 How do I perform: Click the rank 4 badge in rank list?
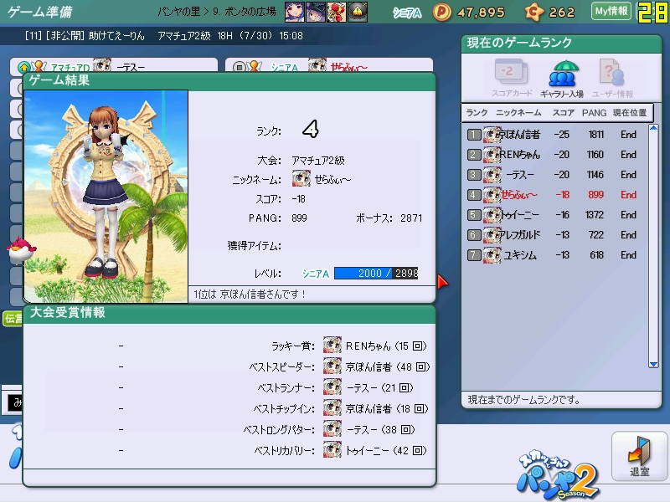(x=474, y=195)
